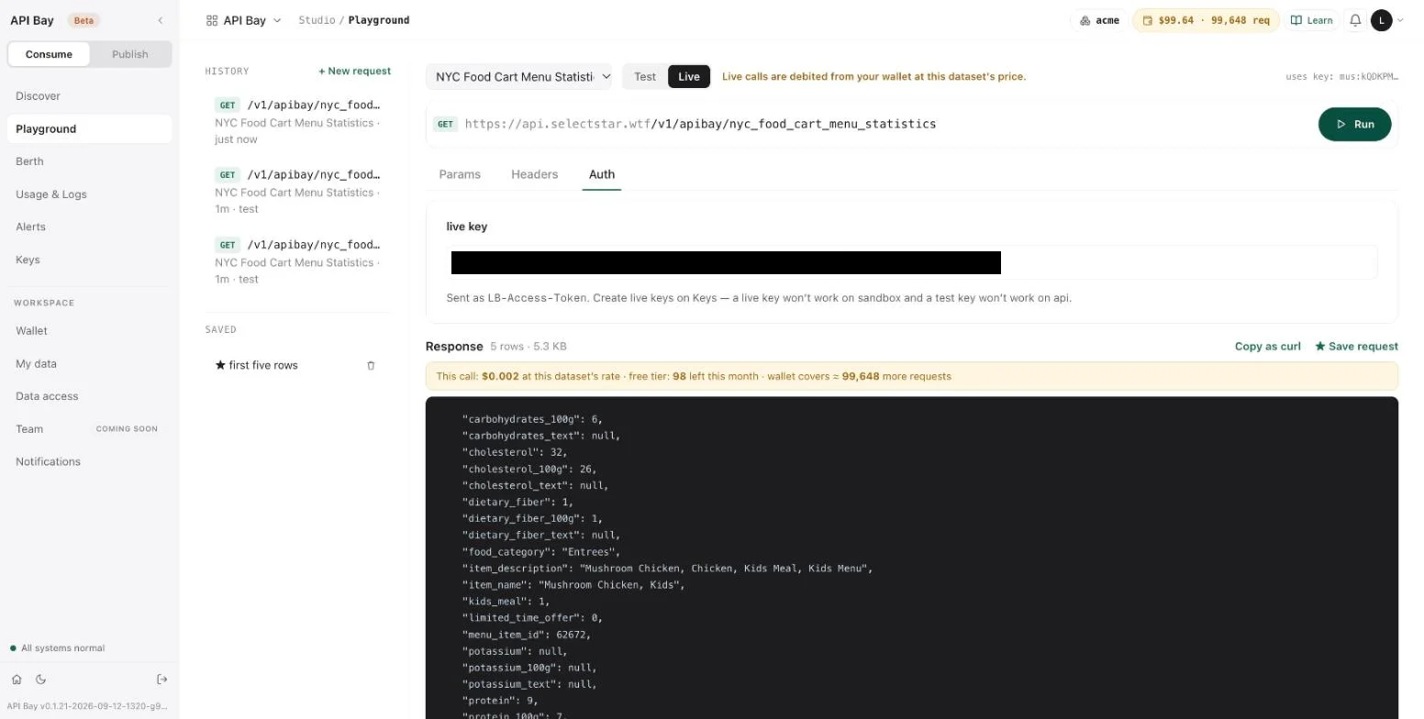Open Berth in the sidebar
This screenshot has width=1424, height=719.
(x=89, y=161)
